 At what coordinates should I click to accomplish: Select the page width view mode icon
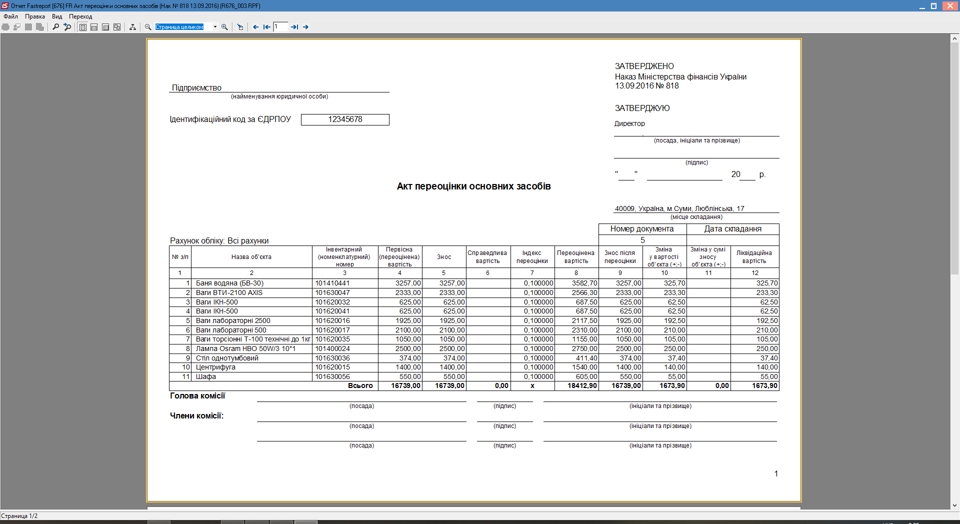coord(94,27)
